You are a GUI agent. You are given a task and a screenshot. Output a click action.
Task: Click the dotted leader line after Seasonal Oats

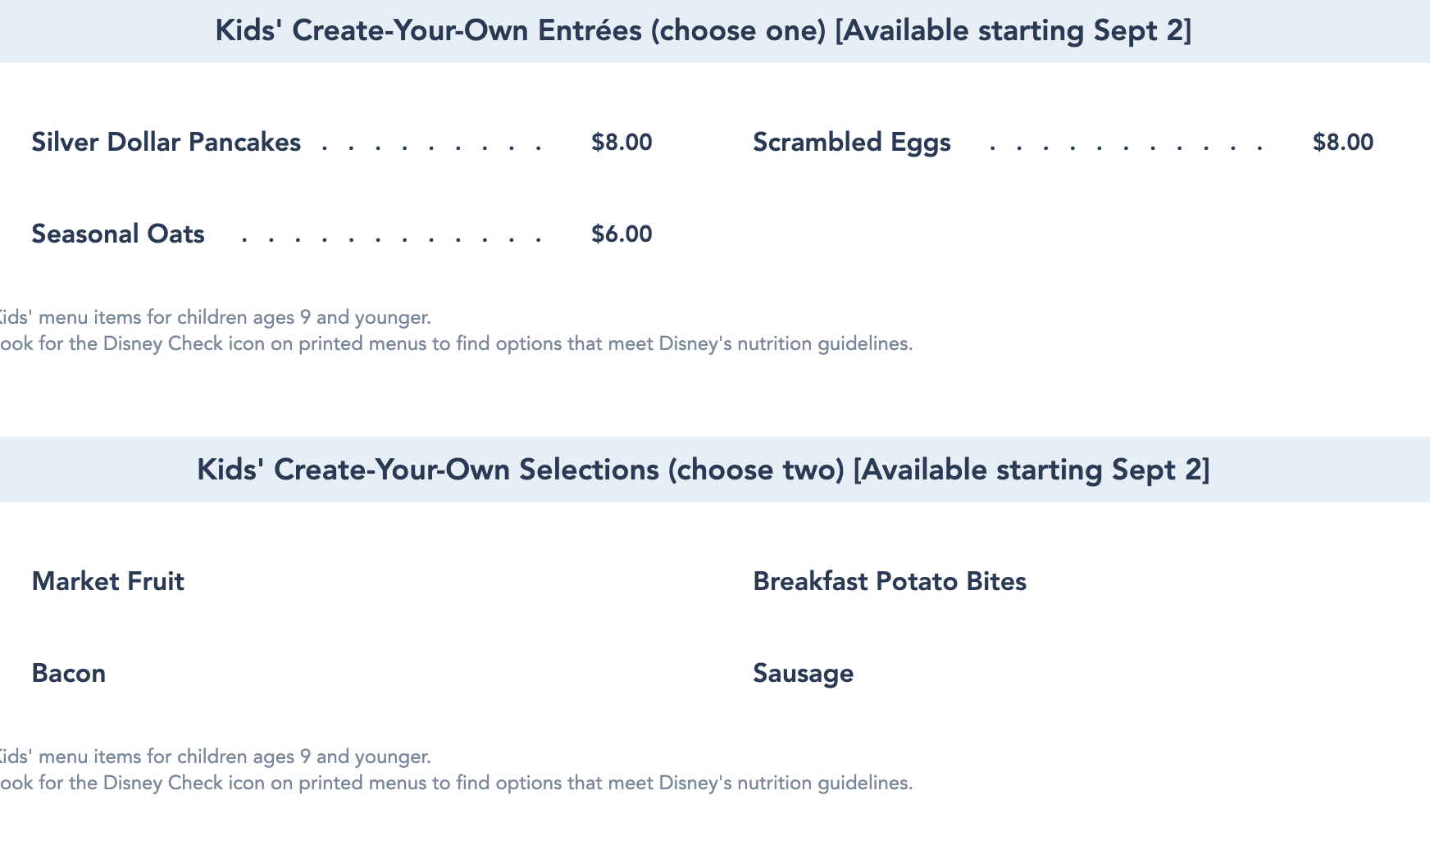tap(391, 239)
